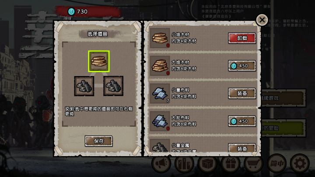The image size is (315, 177).
Task: Click the 保存 save button
Action: [98, 141]
